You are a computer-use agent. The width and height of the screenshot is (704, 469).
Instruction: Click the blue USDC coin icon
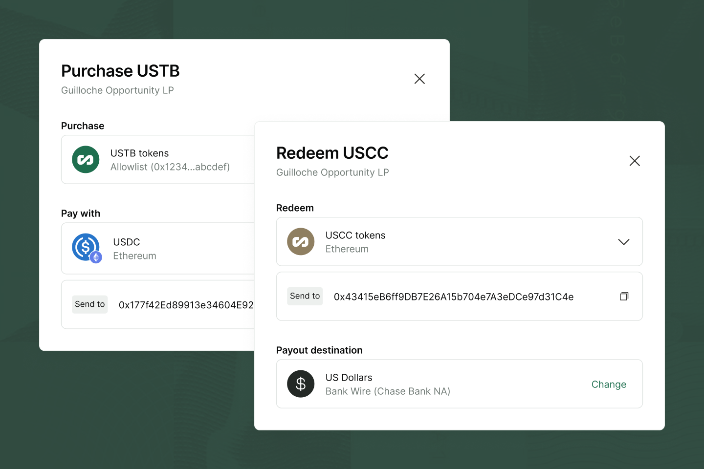point(85,246)
